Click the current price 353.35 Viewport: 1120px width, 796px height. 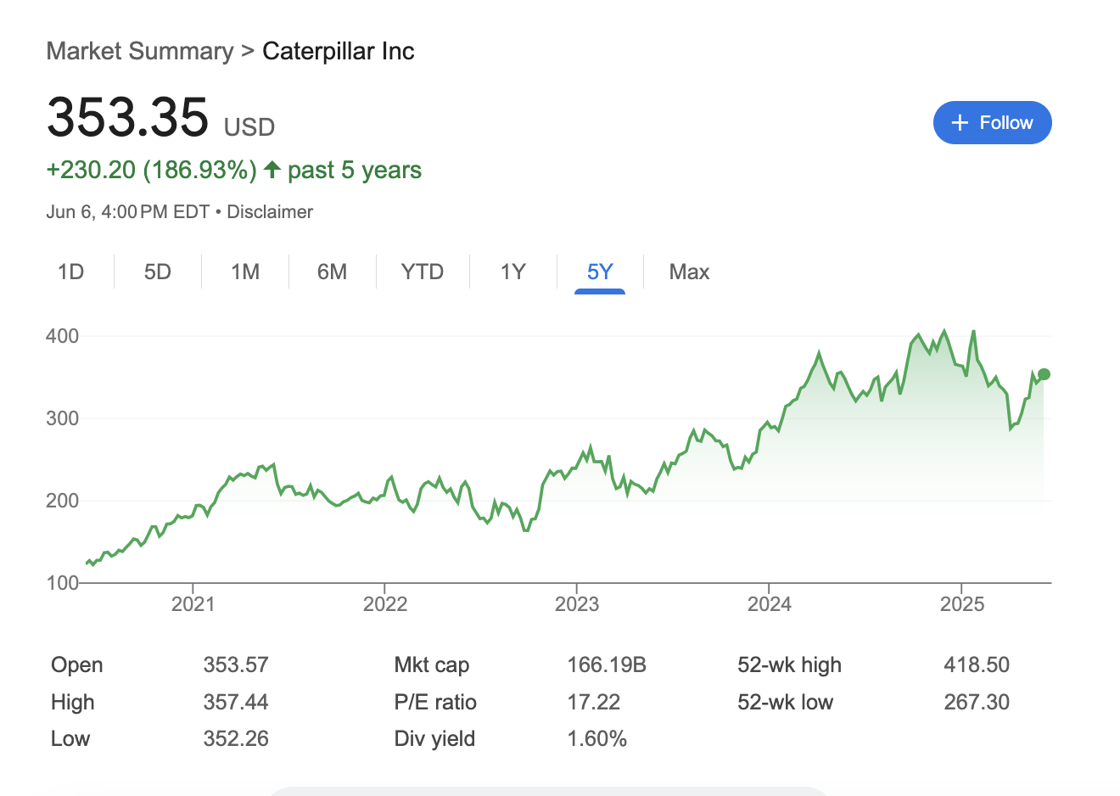[127, 116]
